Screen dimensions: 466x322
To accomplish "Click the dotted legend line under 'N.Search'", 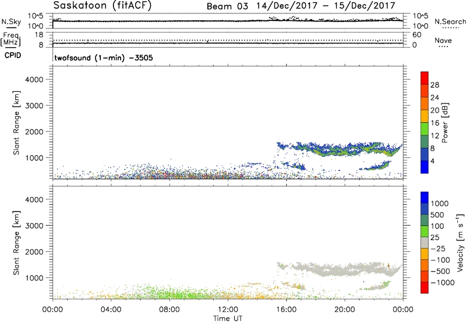I will click(450, 27).
